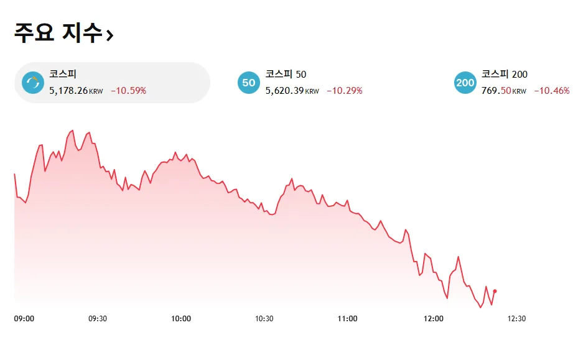Click the 09:00 time axis label
Viewport: 573px width, 343px height.
click(24, 319)
